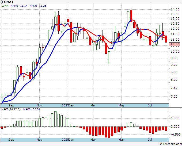The image size is (182, 146).
Task: Click 2025Jan on the price chart time axis
Action: point(68,105)
